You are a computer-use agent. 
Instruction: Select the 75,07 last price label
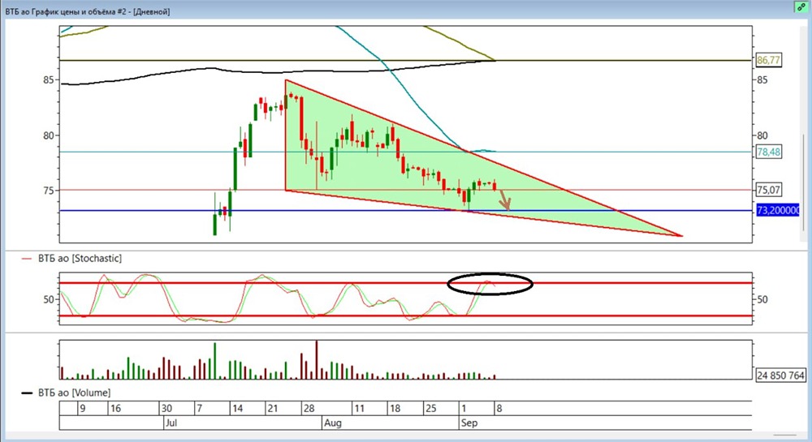point(768,190)
